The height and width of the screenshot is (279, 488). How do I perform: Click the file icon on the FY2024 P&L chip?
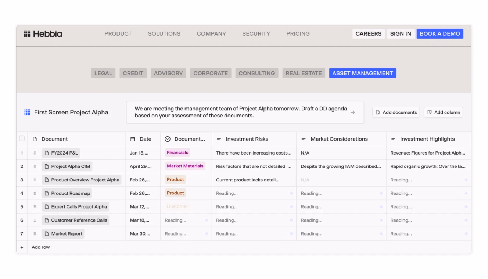tap(47, 153)
